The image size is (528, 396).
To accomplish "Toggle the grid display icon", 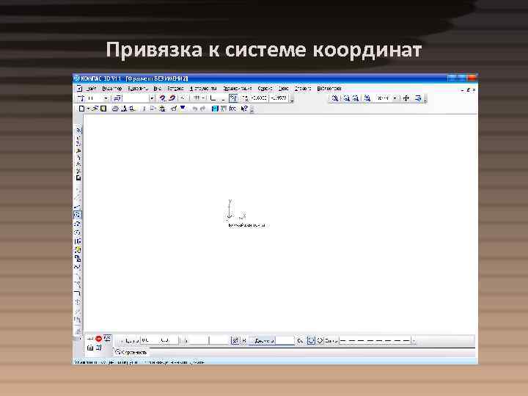I will (x=197, y=98).
